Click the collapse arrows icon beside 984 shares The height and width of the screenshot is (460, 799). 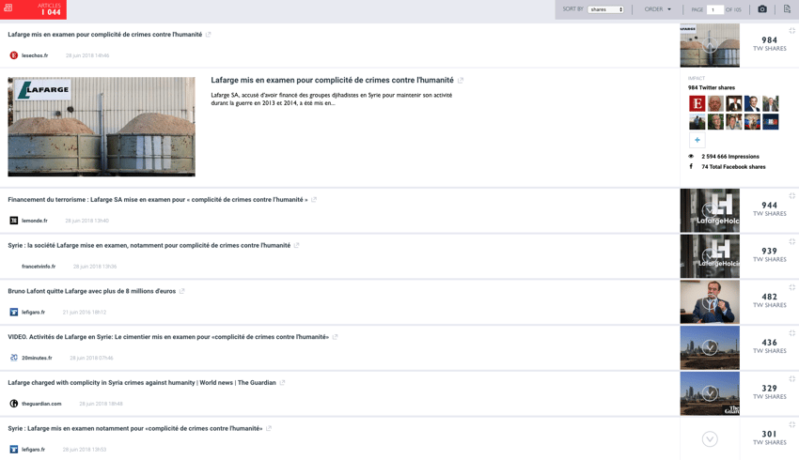point(791,31)
